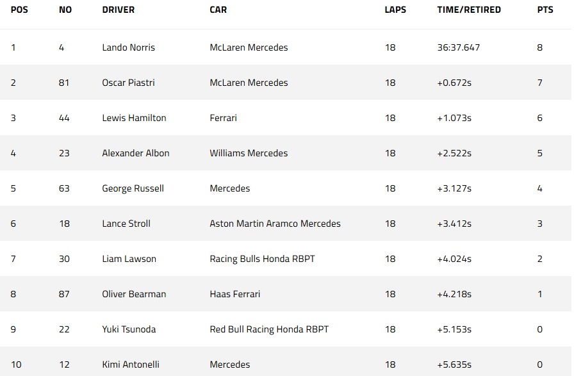Select Alexander Albon in the results
The image size is (574, 376).
coord(136,153)
